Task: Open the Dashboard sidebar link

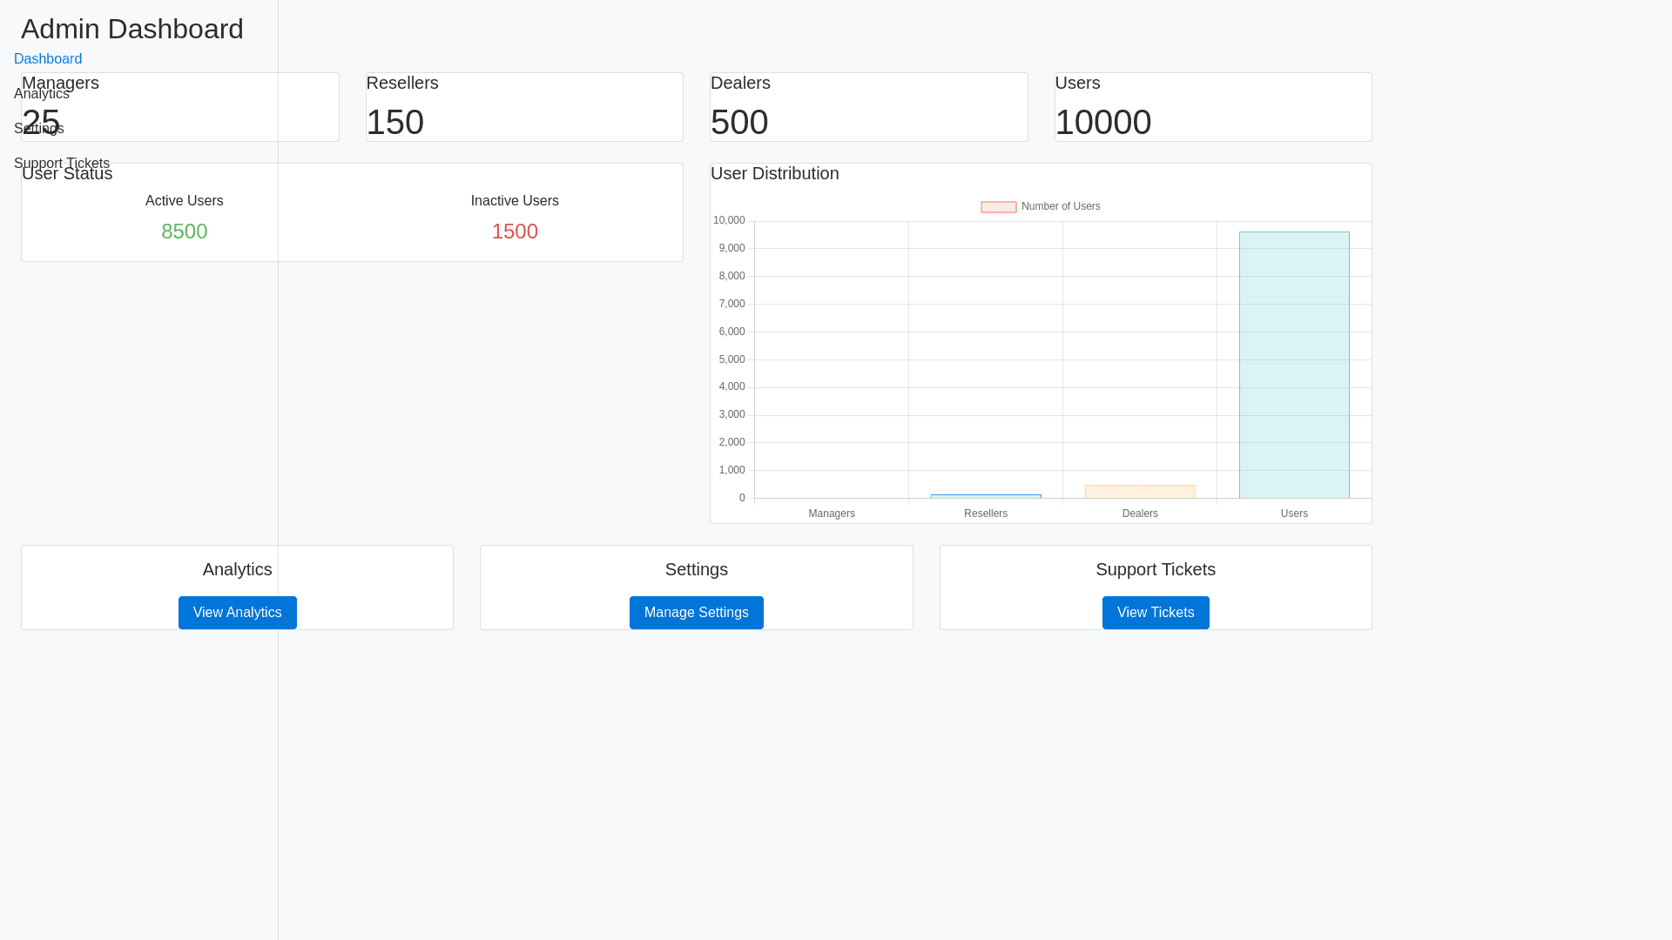Action: coord(48,59)
